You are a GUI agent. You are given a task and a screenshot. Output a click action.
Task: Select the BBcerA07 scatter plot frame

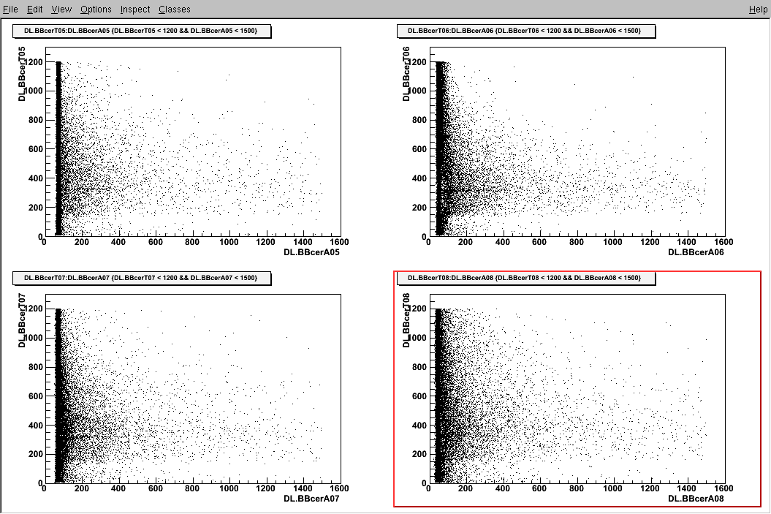pyautogui.click(x=193, y=388)
